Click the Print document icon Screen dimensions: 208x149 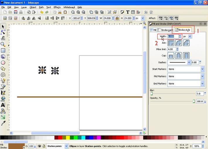[x=21, y=12]
